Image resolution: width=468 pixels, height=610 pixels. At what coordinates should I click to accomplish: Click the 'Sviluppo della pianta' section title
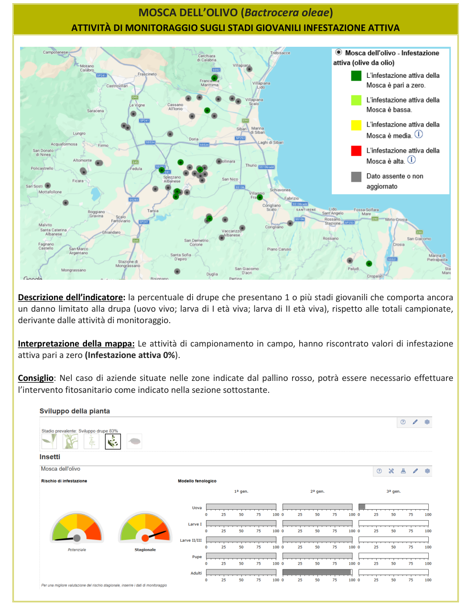click(75, 411)
